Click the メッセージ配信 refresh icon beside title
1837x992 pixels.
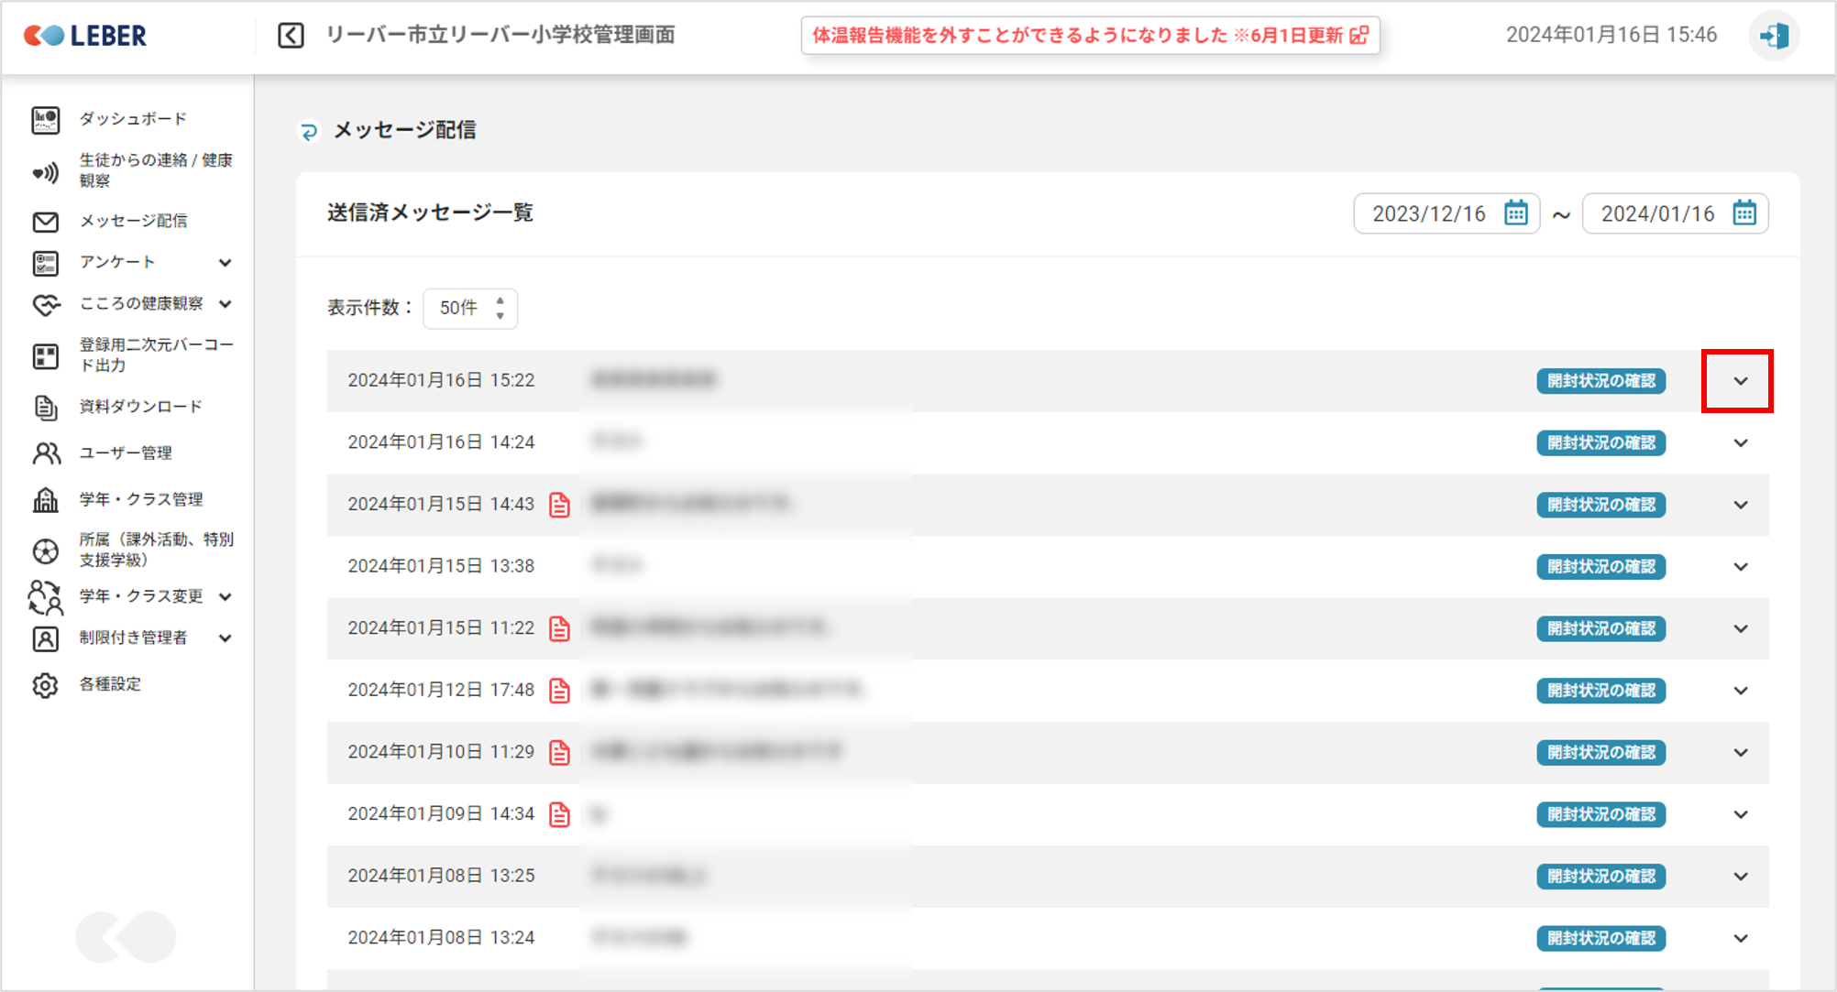click(x=309, y=132)
